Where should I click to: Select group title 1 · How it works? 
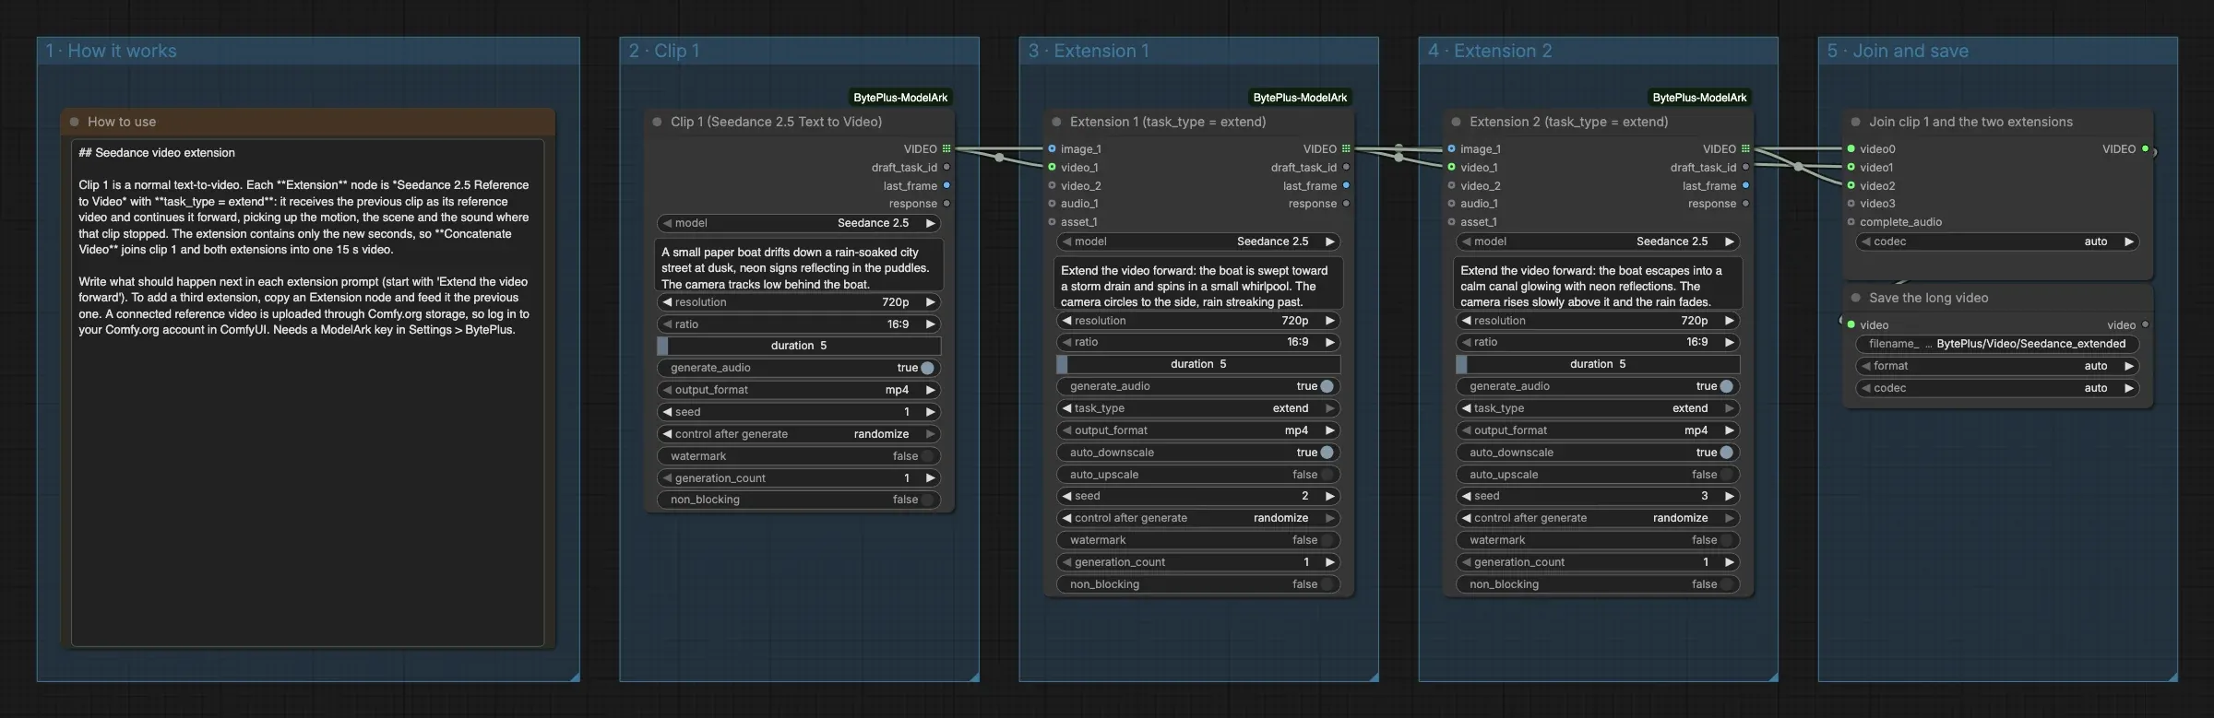click(x=111, y=51)
